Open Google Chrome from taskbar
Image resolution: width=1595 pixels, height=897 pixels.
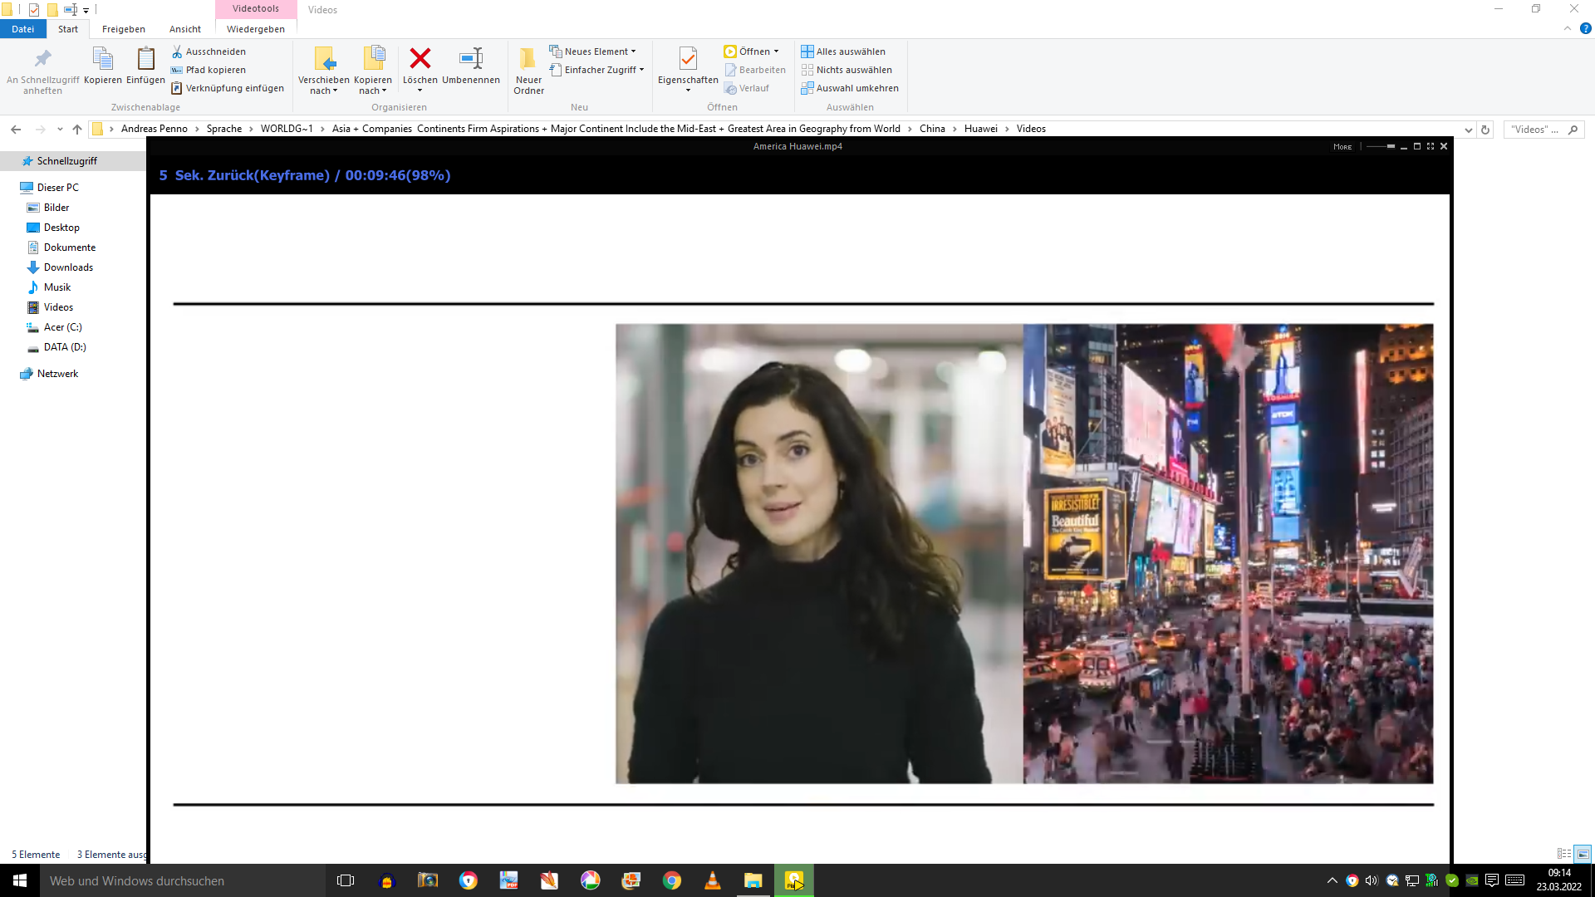[x=672, y=880]
